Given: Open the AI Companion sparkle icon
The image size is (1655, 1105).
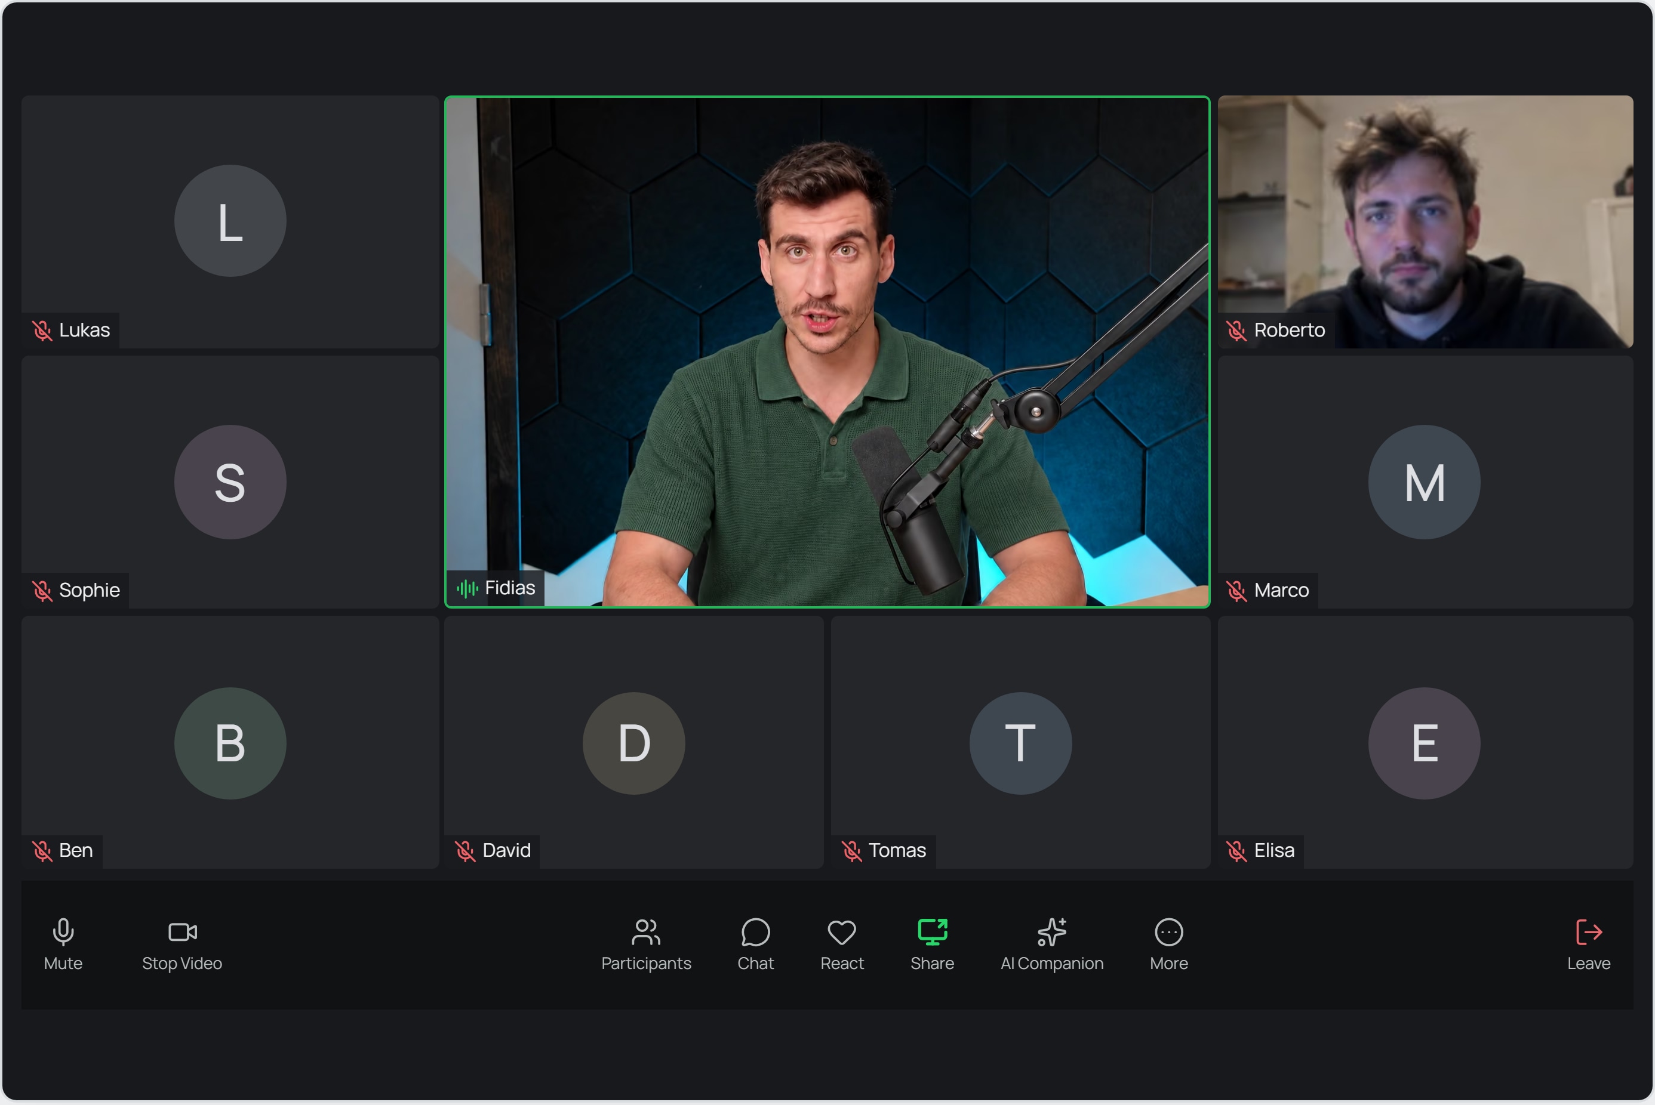Looking at the screenshot, I should point(1051,931).
